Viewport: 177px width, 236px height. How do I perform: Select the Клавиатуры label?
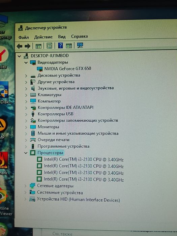49,95
